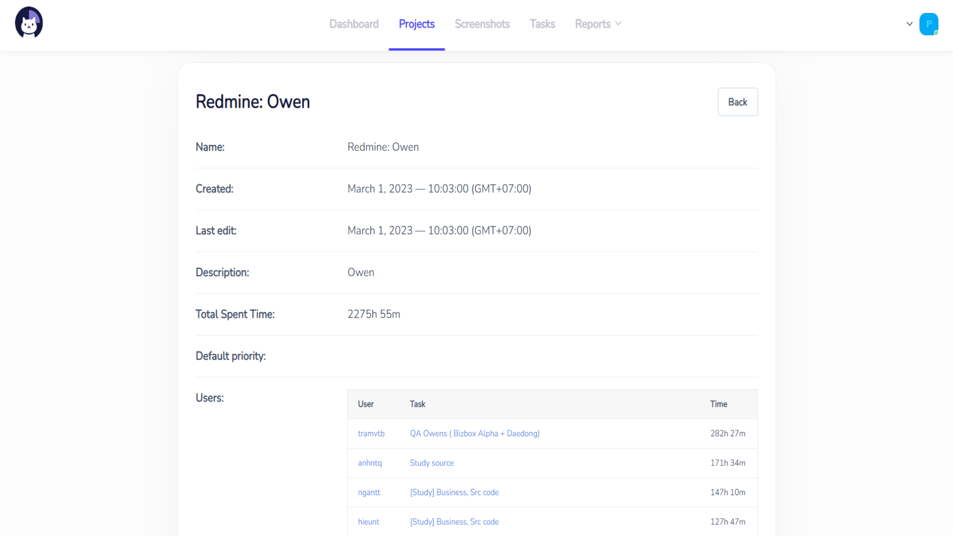The width and height of the screenshot is (953, 536).
Task: Open the Screenshots tab
Action: [482, 24]
